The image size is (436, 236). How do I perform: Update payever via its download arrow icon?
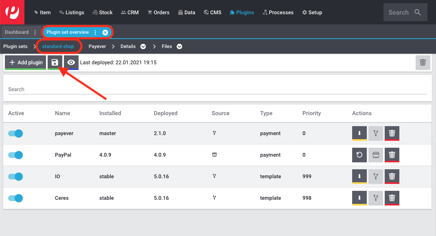point(359,133)
